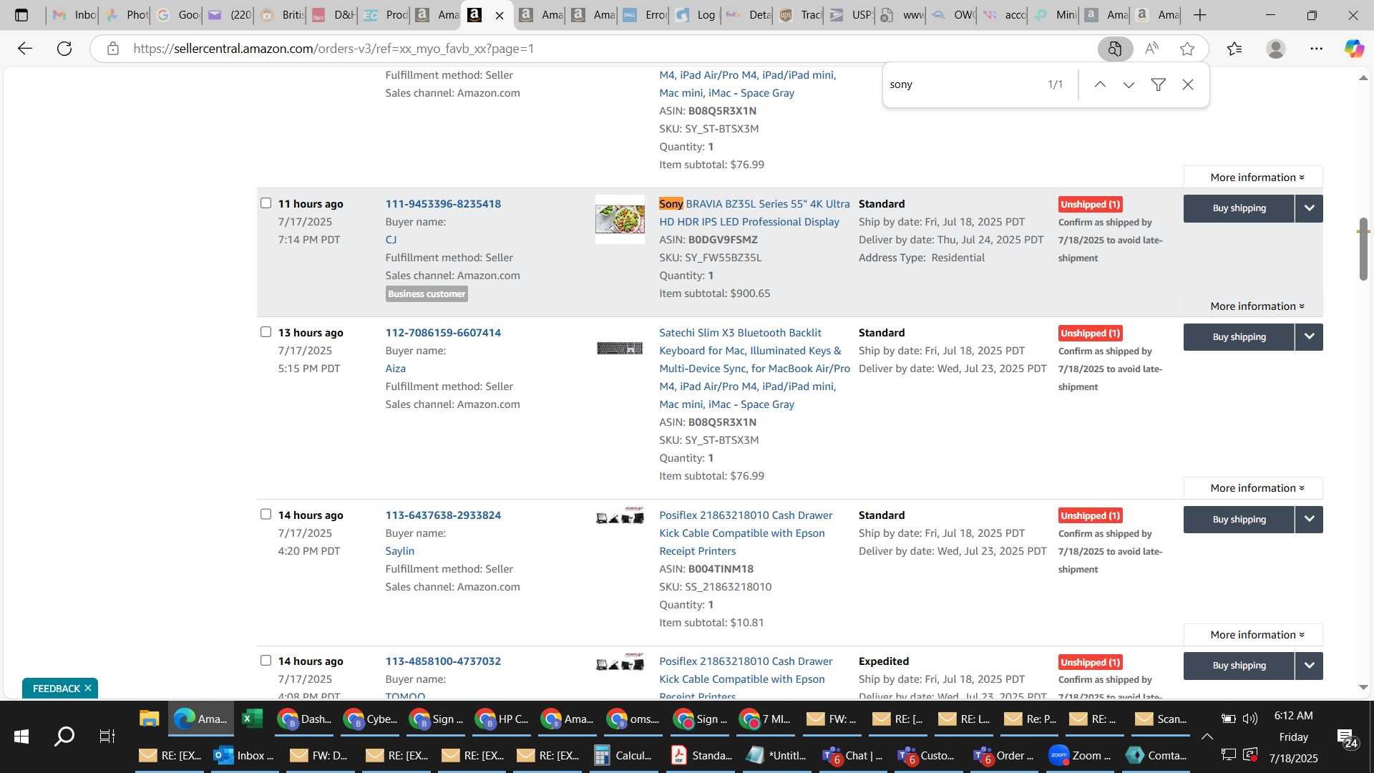
Task: Open the browser profile avatar
Action: pos(1275,49)
